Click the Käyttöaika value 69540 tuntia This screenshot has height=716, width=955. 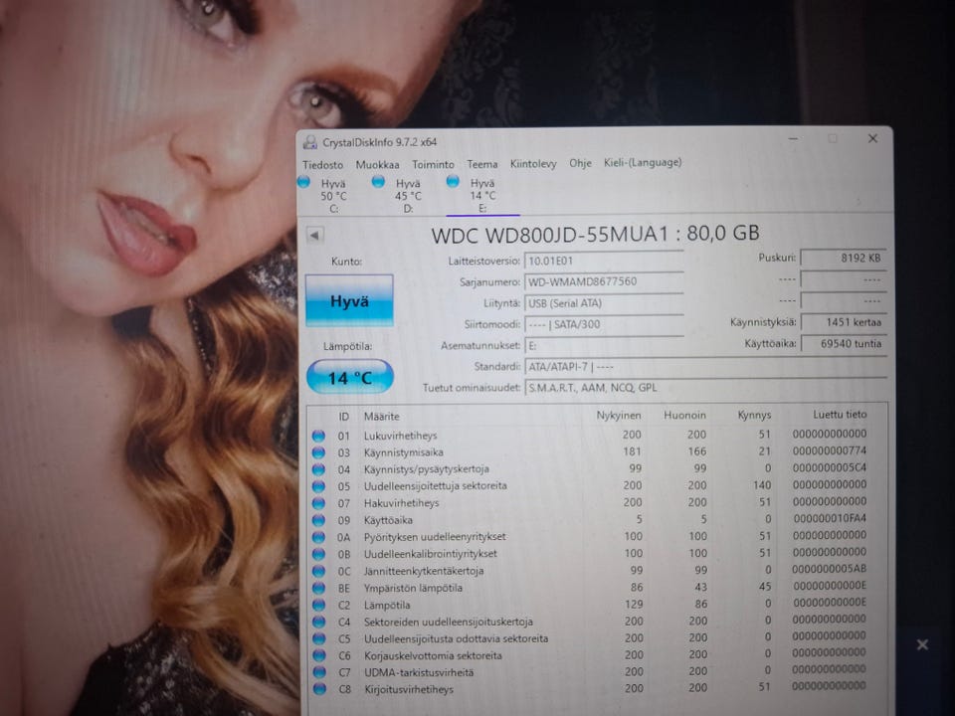click(x=844, y=344)
